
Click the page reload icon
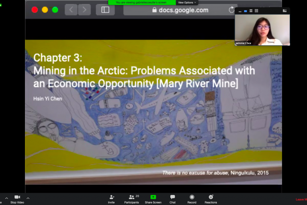(231, 10)
